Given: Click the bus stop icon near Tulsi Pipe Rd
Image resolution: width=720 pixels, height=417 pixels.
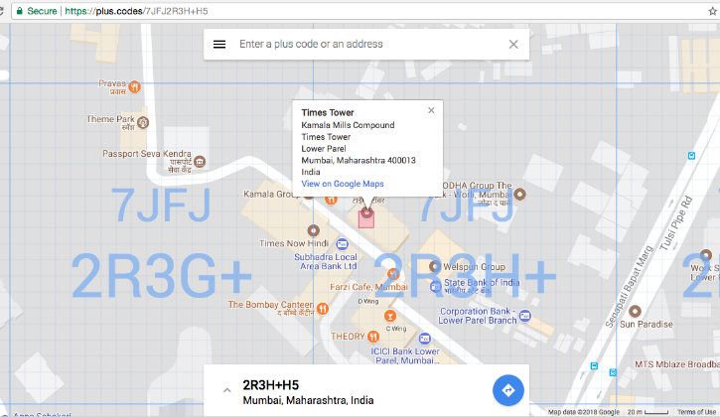Looking at the screenshot, I should point(691,156).
